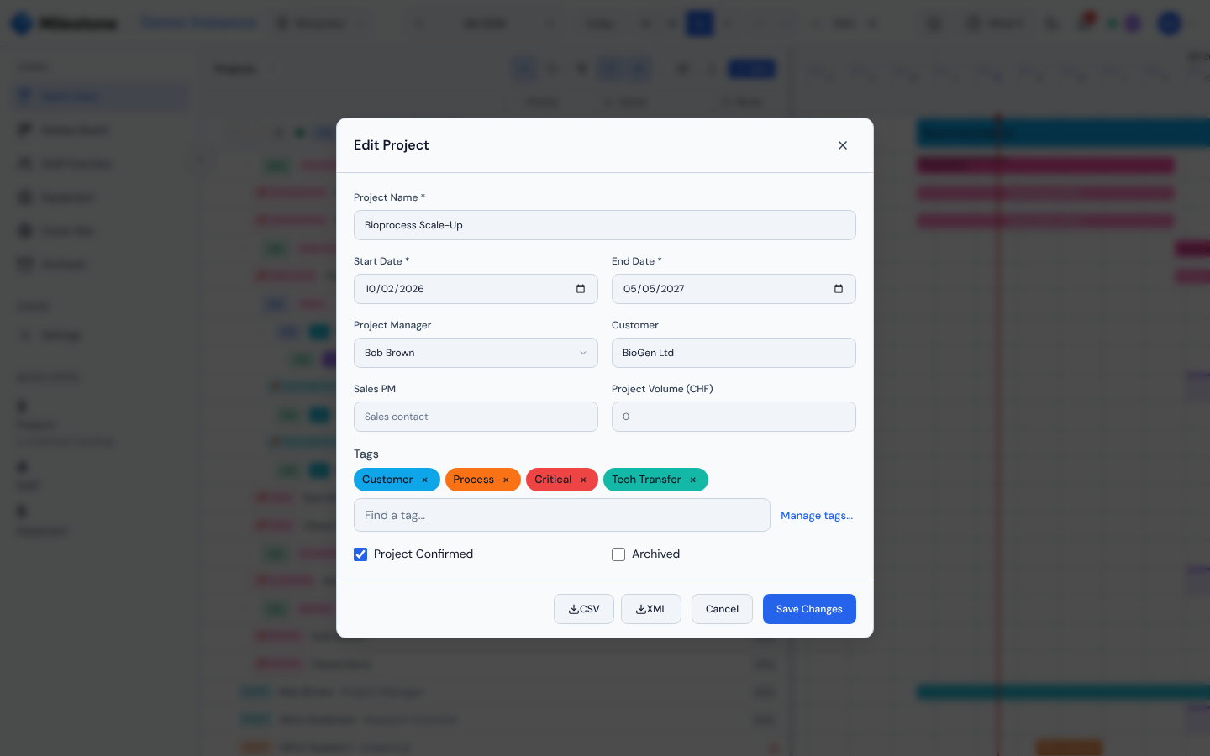Click the Start Date value 10/02/2026
This screenshot has width=1210, height=756.
pyautogui.click(x=394, y=289)
